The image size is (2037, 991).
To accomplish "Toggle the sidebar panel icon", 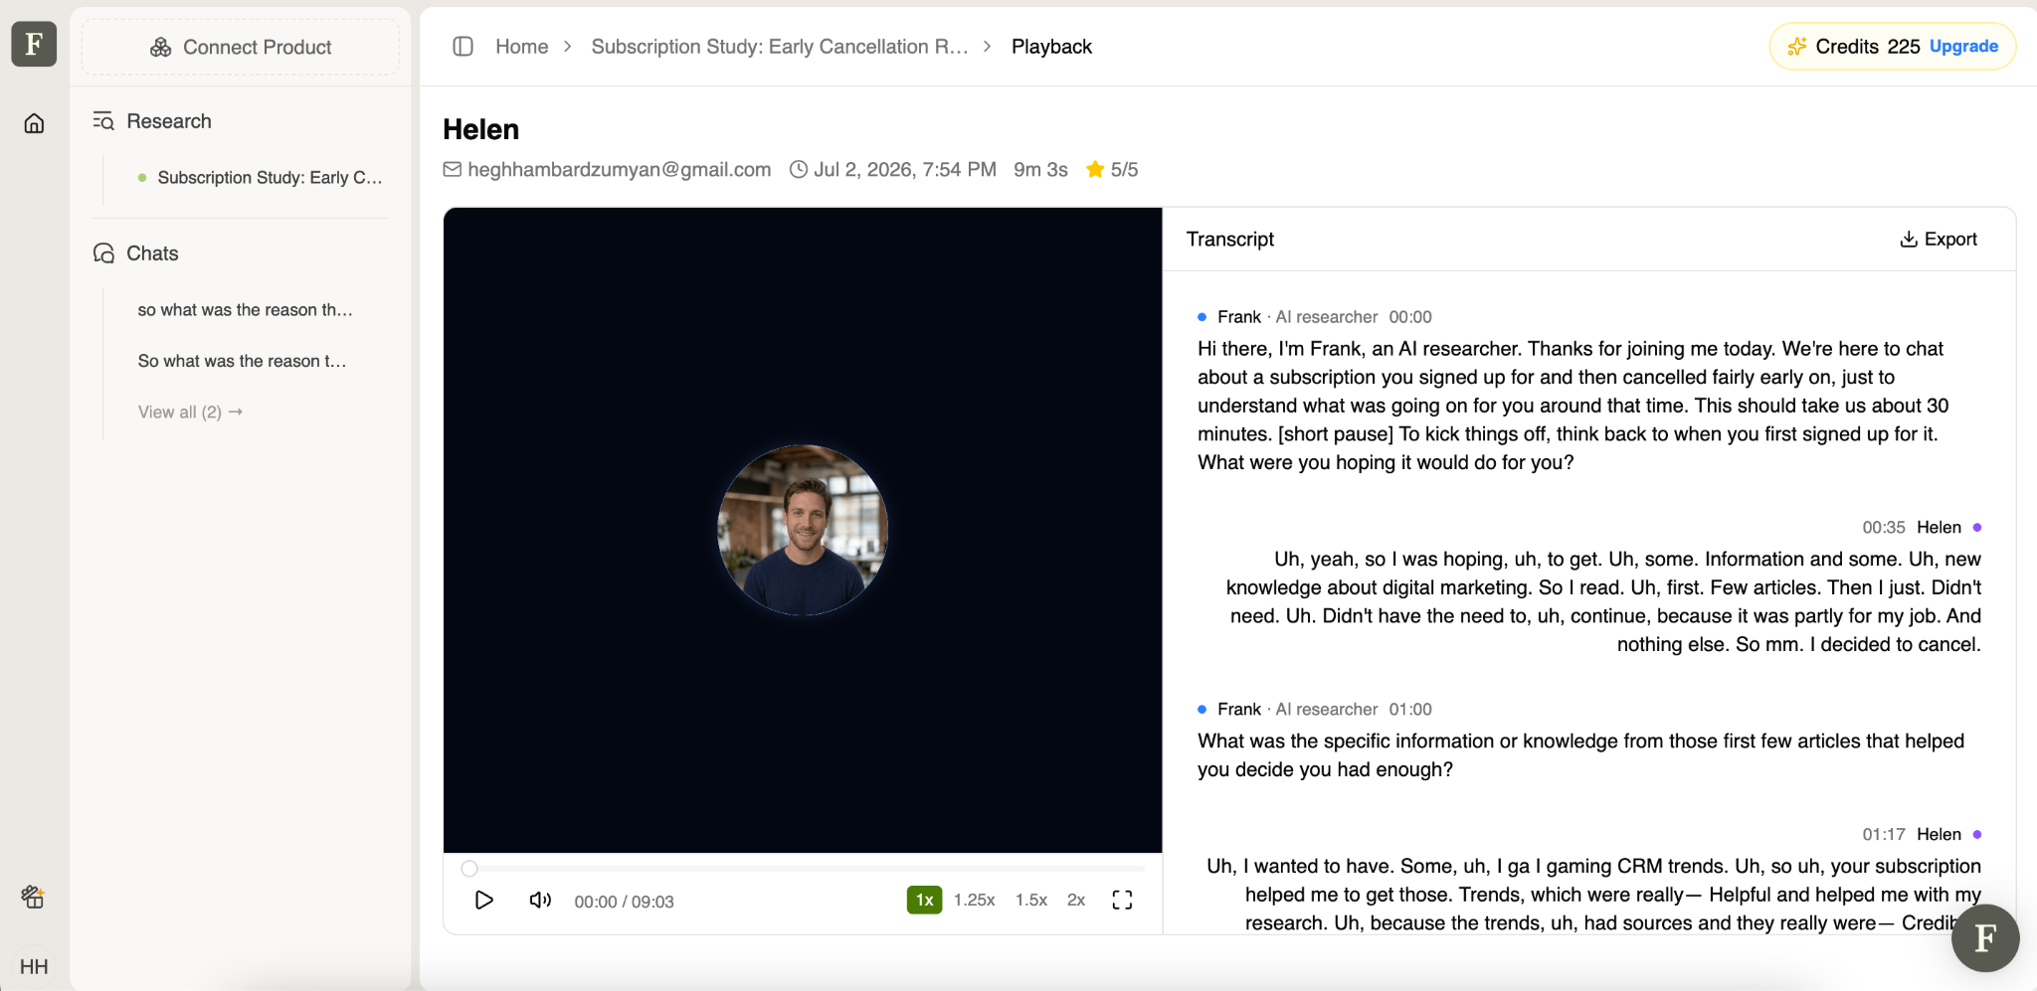I will pyautogui.click(x=463, y=47).
